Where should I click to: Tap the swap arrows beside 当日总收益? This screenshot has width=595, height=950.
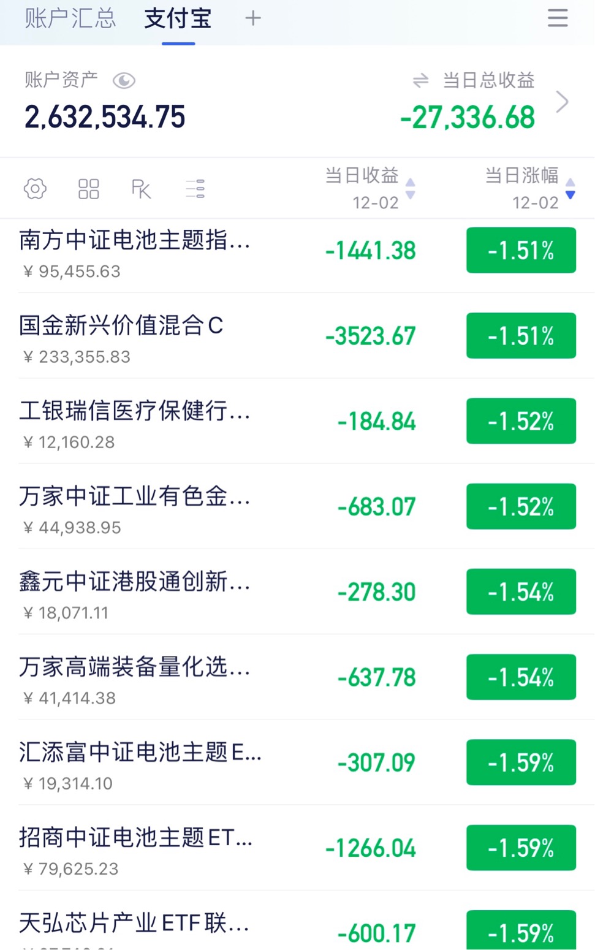420,80
